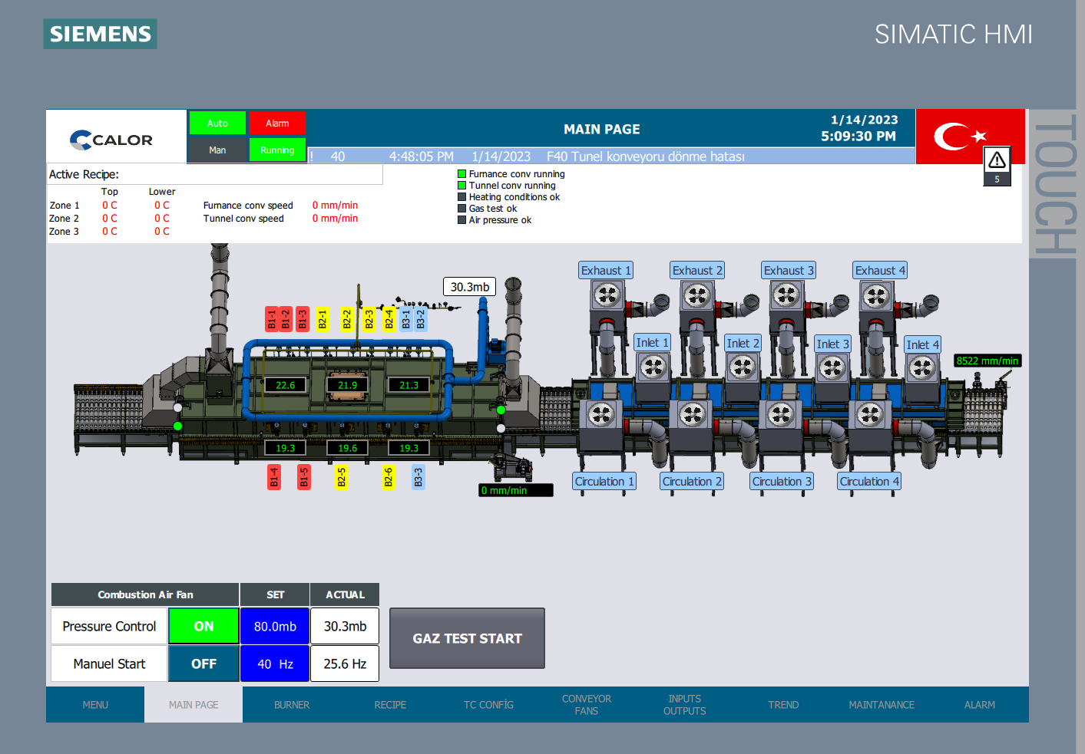
Task: Click the alarm warning triangle icon
Action: click(x=997, y=160)
